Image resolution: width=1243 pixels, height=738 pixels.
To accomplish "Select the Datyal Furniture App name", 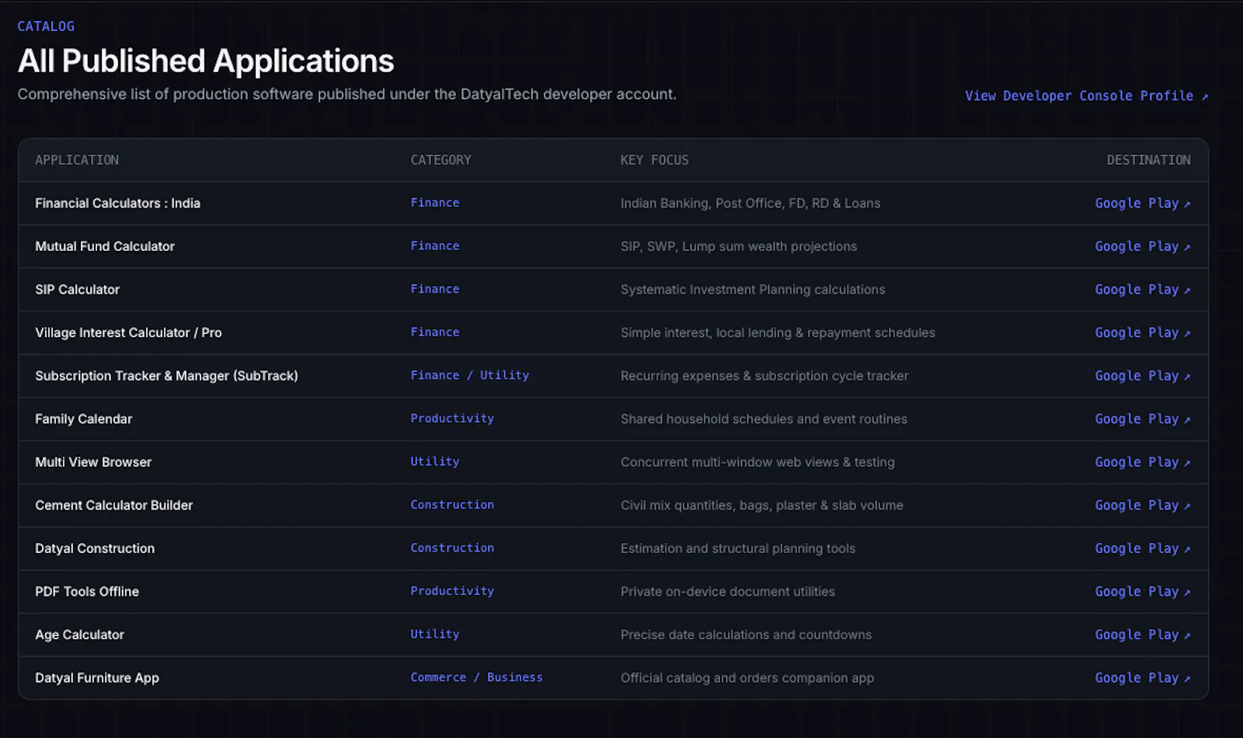I will (x=97, y=677).
